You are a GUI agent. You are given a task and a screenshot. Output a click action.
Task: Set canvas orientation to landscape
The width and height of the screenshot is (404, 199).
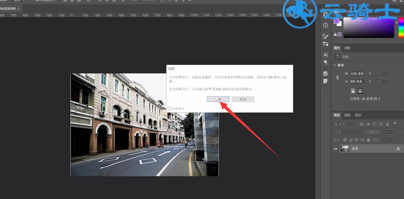(x=360, y=91)
